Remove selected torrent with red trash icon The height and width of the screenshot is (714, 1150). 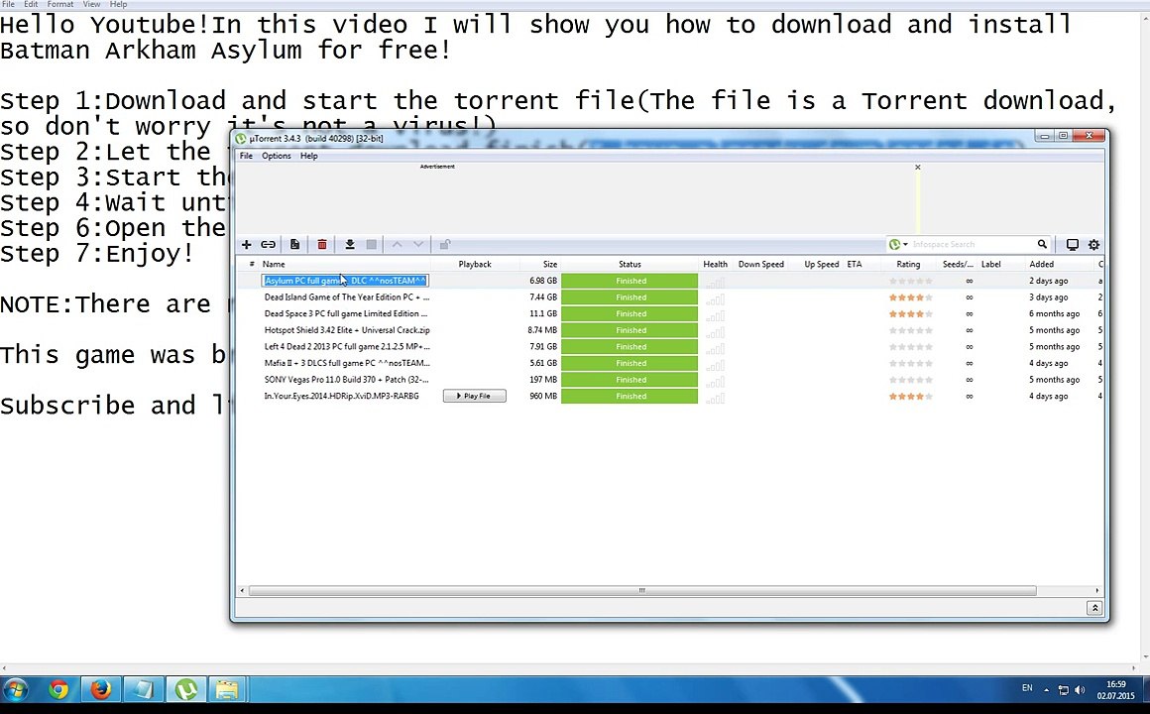tap(322, 244)
